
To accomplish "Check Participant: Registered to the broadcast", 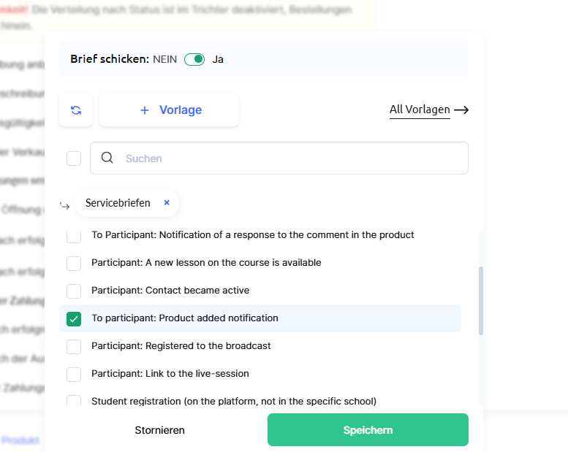I will point(74,347).
